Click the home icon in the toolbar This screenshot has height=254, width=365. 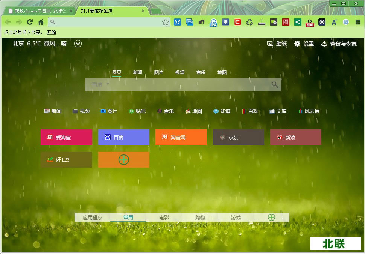pyautogui.click(x=41, y=22)
